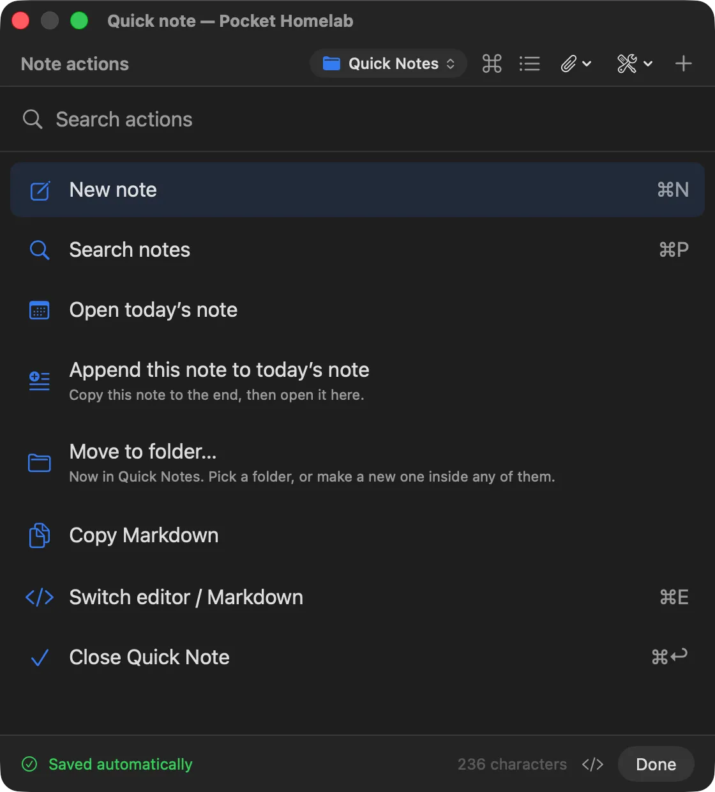Select Switch editor / Markdown
Viewport: 715px width, 792px height.
[357, 597]
